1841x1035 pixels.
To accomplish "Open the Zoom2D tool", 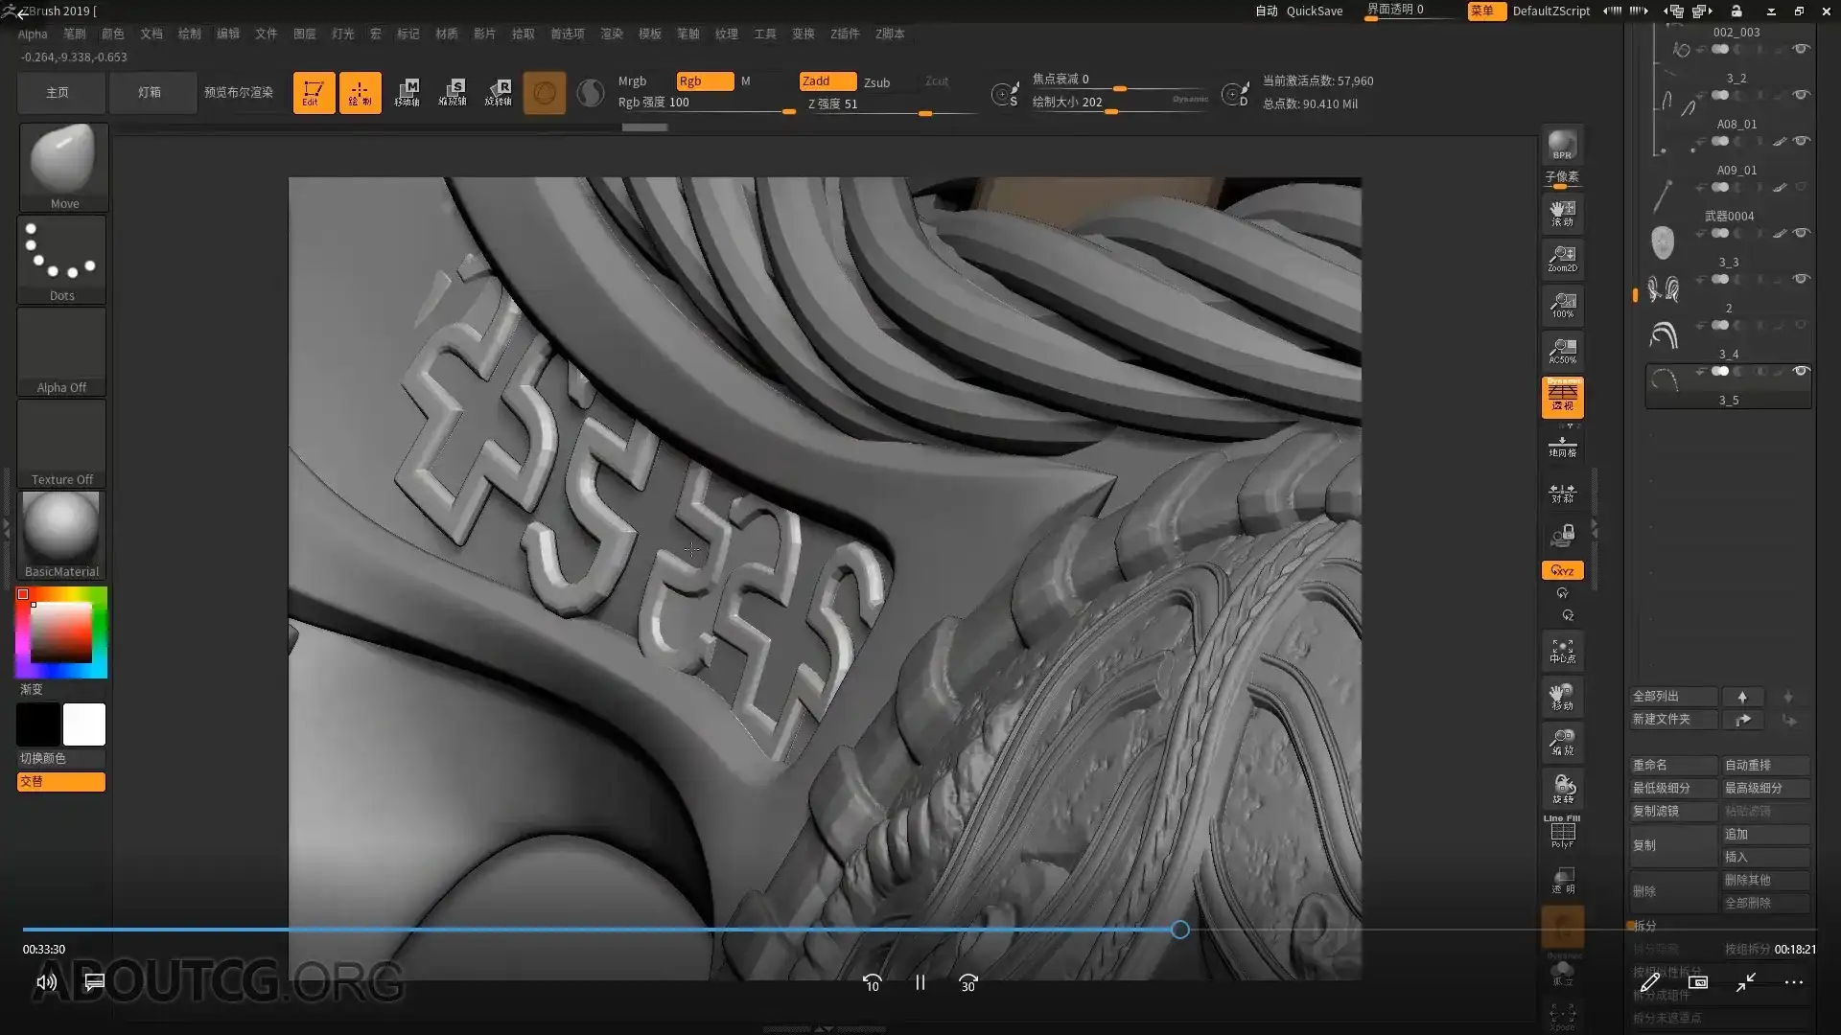I will pos(1562,259).
